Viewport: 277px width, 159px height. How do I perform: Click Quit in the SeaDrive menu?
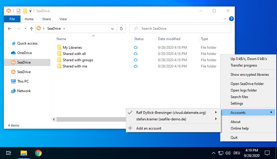(x=234, y=138)
